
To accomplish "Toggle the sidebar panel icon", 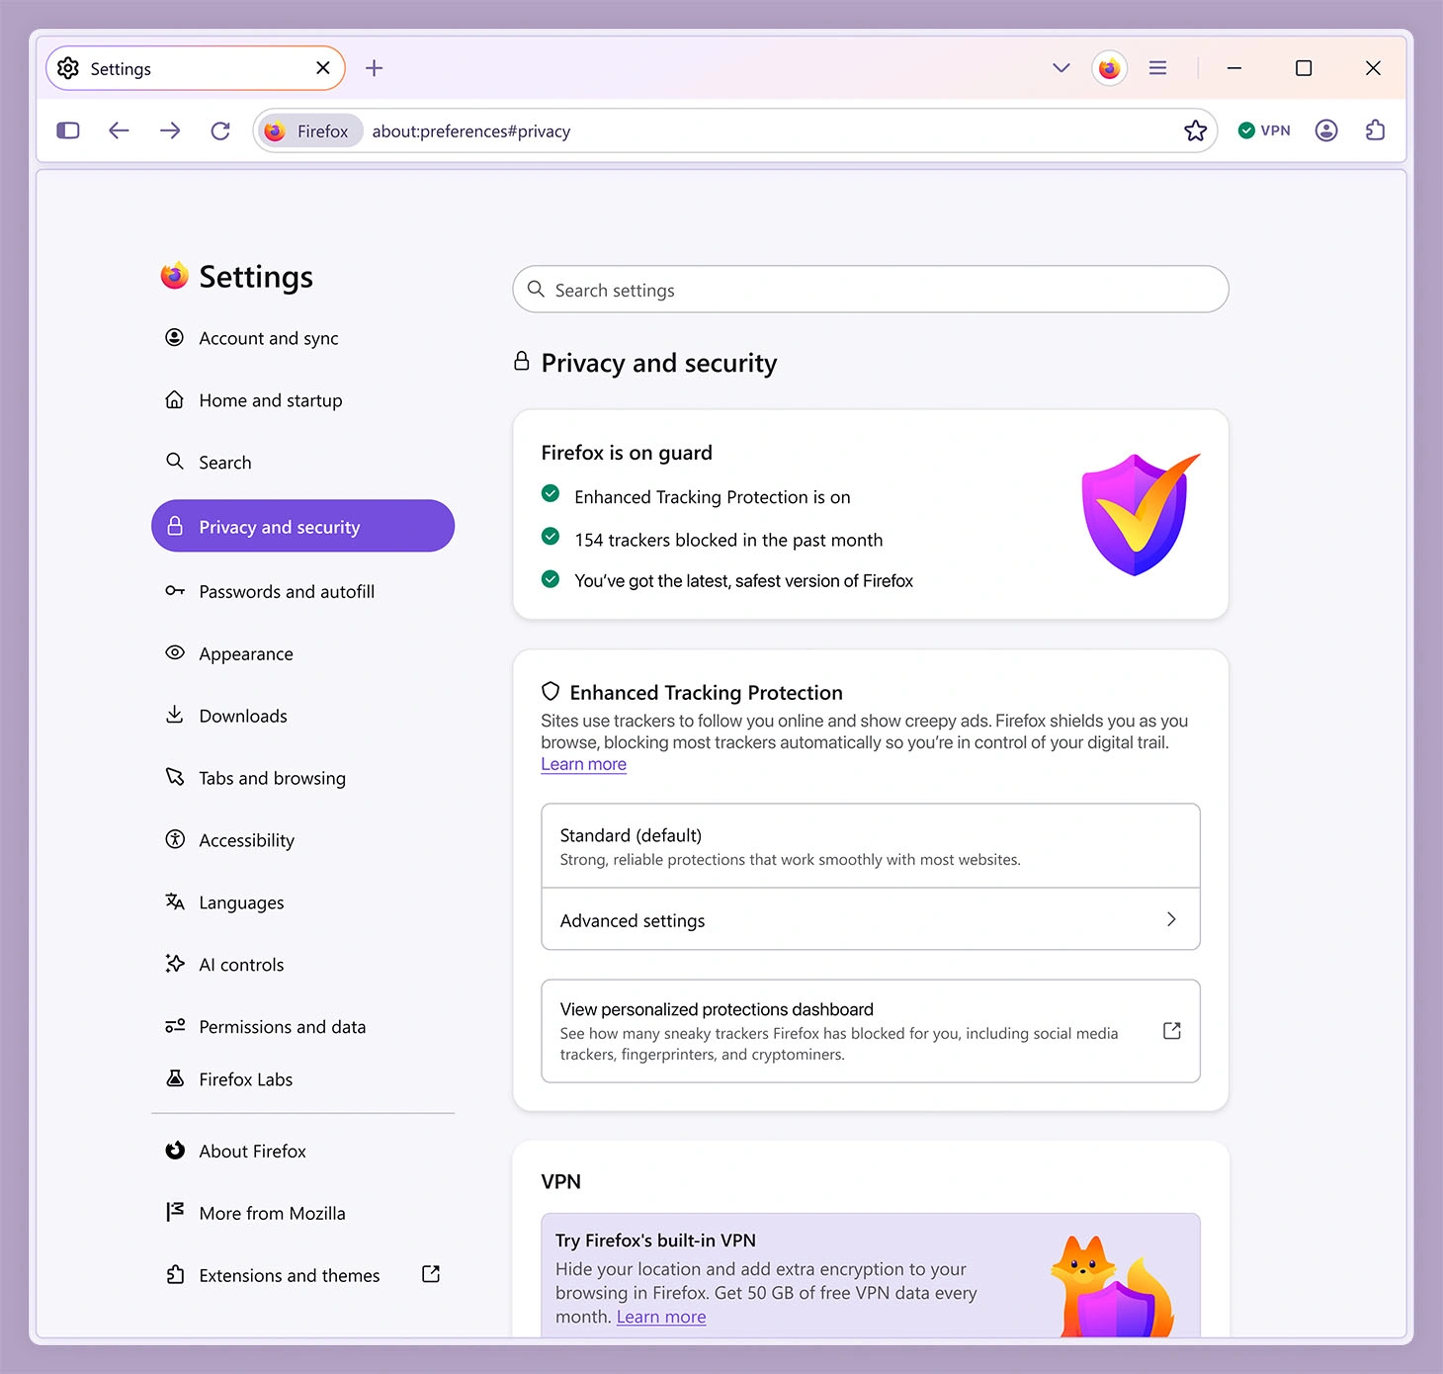I will click(x=68, y=130).
